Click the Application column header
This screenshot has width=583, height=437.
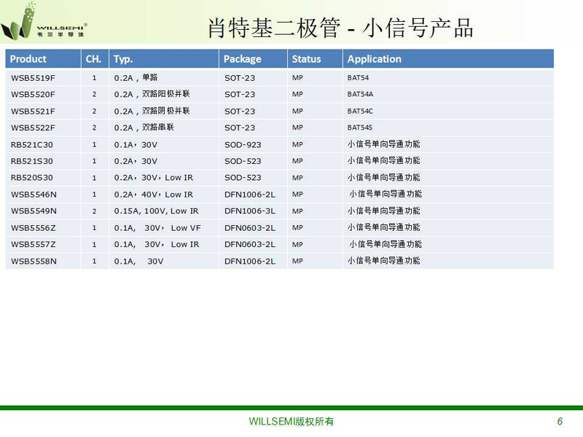(374, 59)
